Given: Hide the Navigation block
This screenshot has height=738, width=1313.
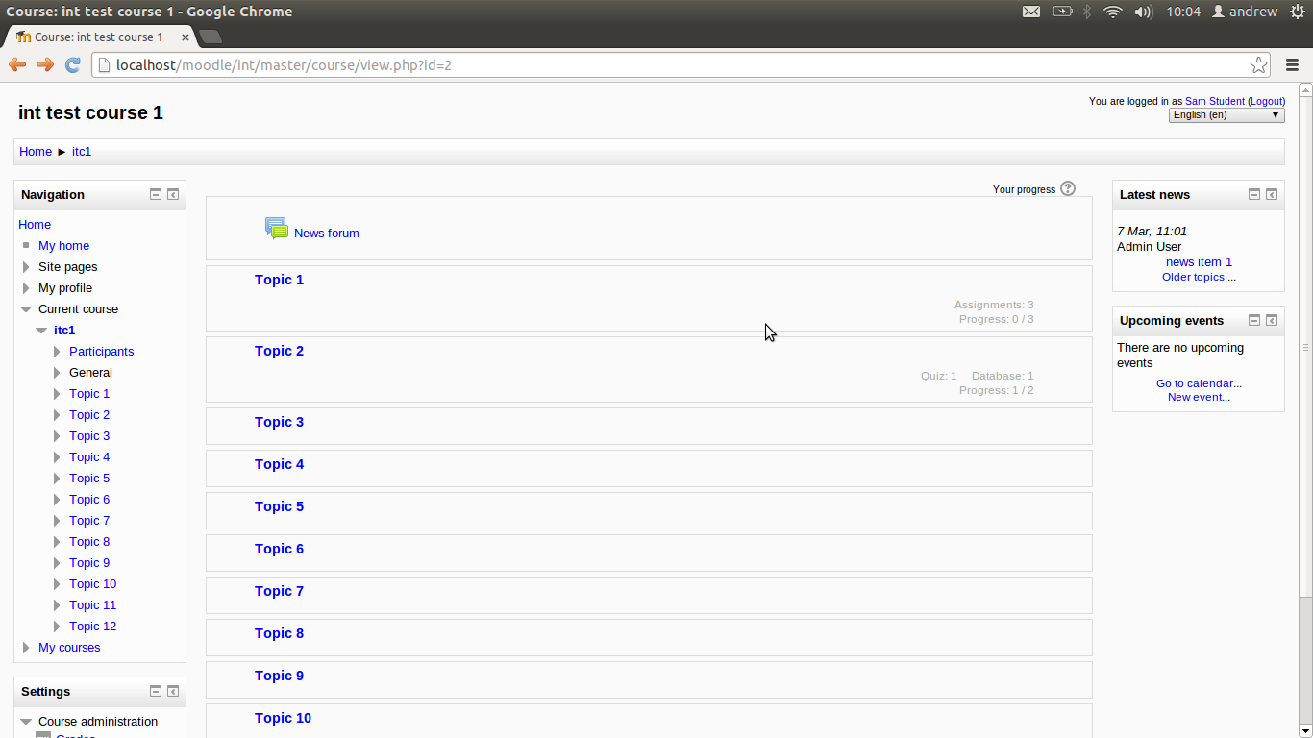Looking at the screenshot, I should coord(156,194).
